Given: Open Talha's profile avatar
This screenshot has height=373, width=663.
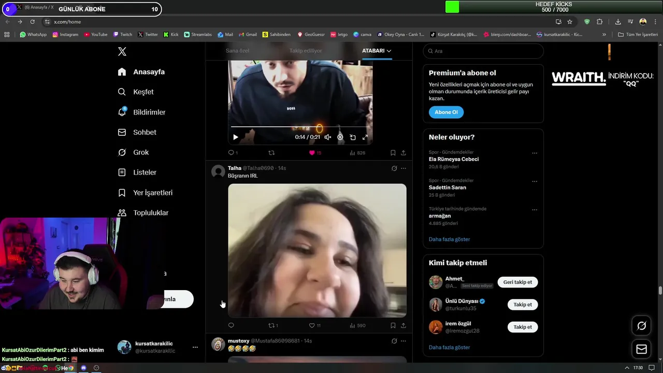Looking at the screenshot, I should pyautogui.click(x=218, y=171).
